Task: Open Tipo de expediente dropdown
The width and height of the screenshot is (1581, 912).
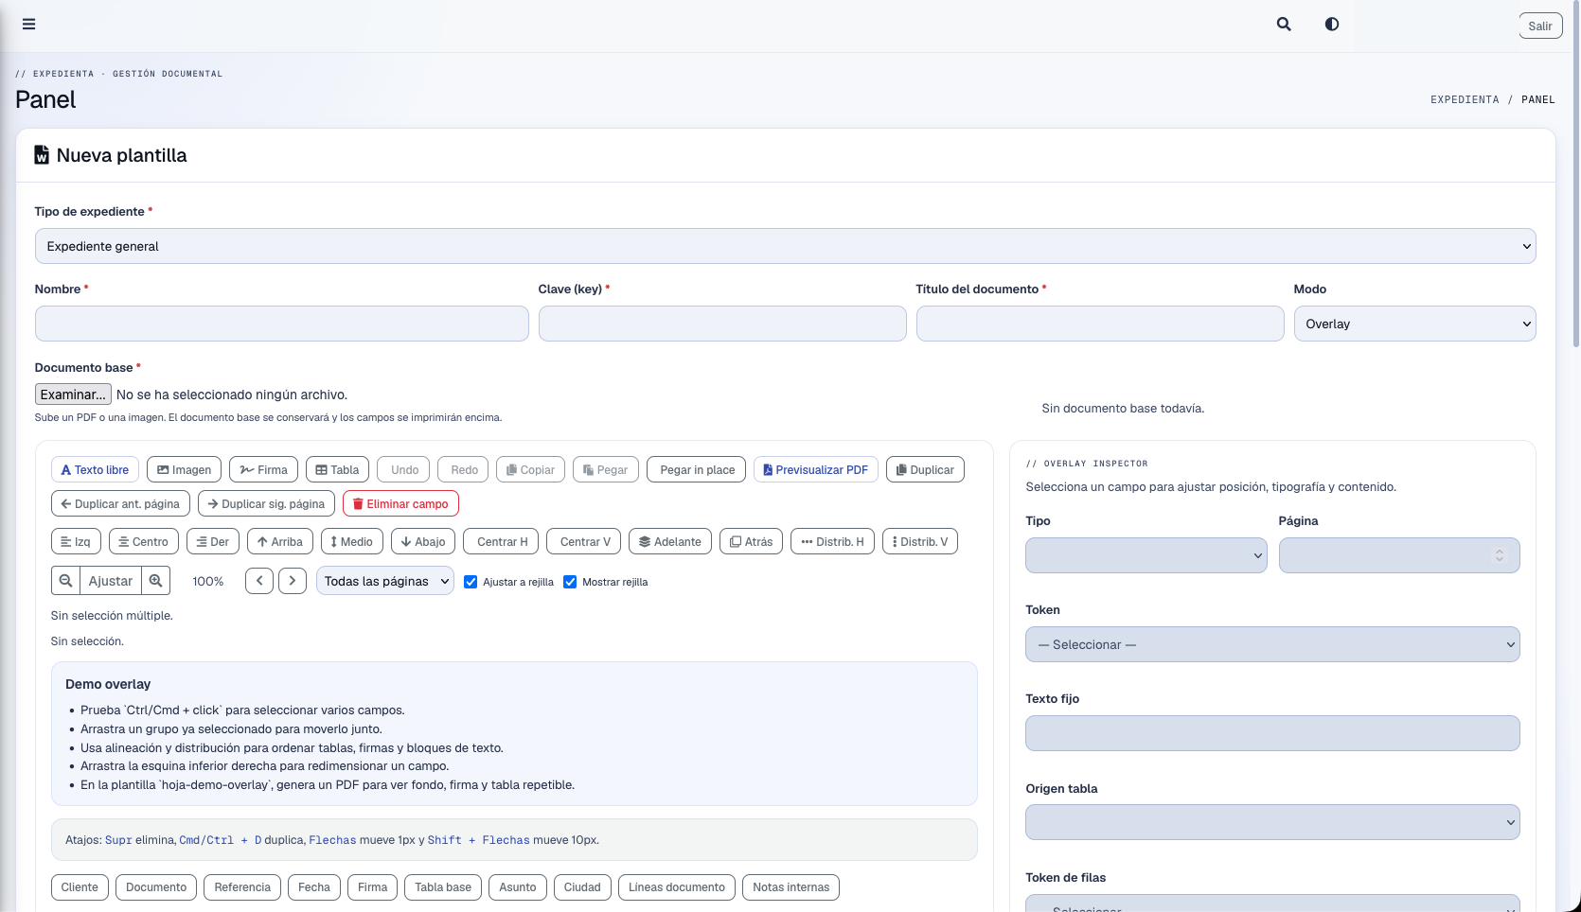Action: [x=785, y=246]
